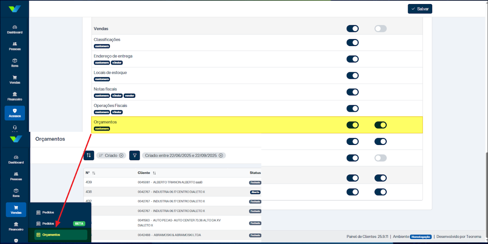This screenshot has height=244, width=488.
Task: Open Dashboard from the top sidebar
Action: (x=15, y=30)
